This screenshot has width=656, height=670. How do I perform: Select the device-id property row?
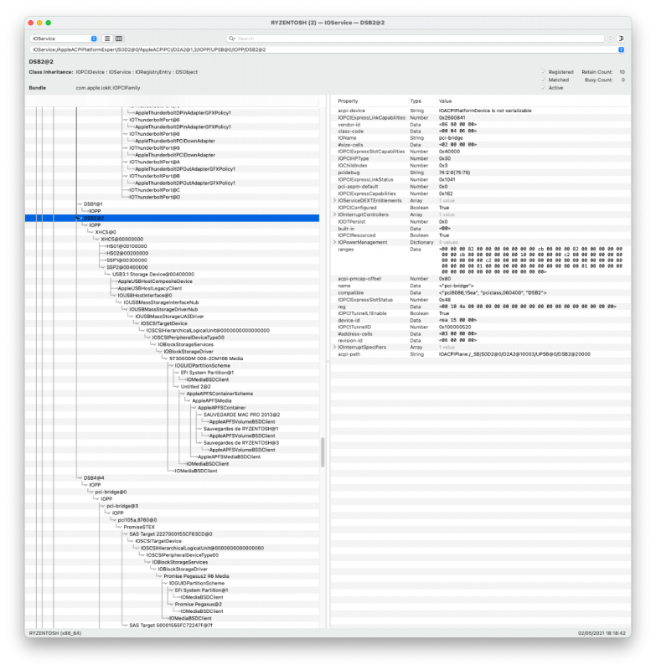pos(480,320)
